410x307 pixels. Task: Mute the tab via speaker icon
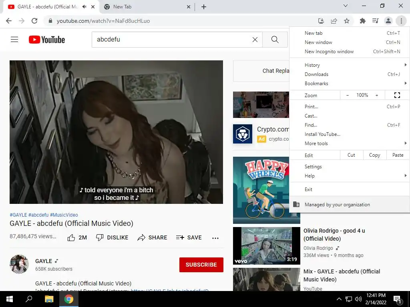(x=84, y=7)
